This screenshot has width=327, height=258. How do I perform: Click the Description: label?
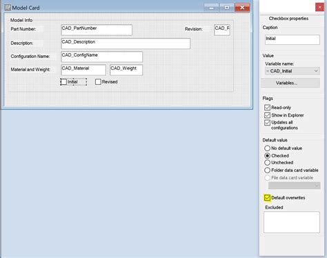click(x=22, y=43)
